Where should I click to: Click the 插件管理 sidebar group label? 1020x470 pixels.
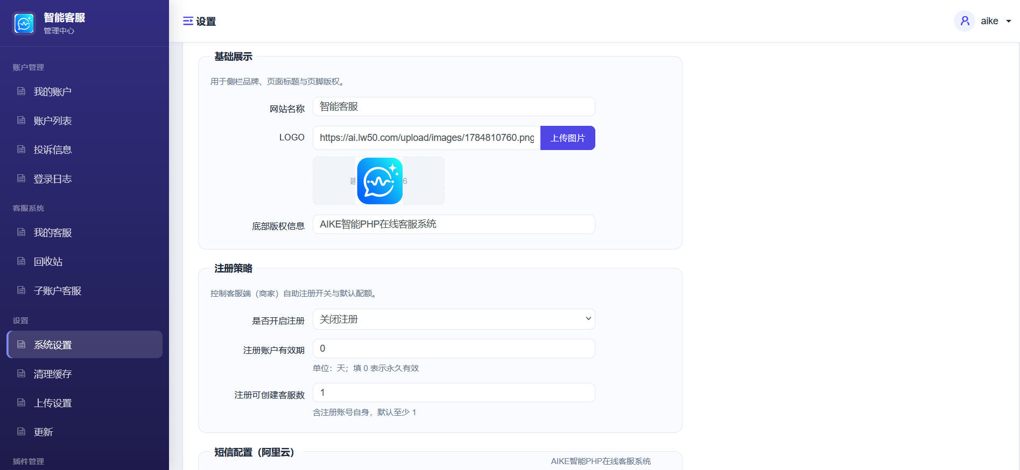(x=29, y=461)
